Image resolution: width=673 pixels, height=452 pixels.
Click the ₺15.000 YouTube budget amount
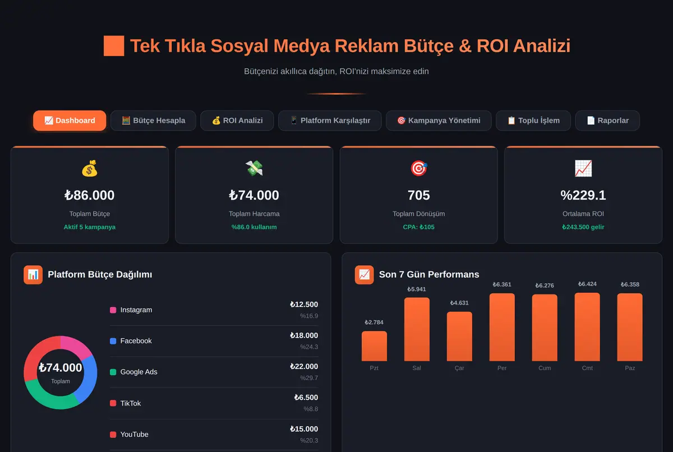point(304,428)
